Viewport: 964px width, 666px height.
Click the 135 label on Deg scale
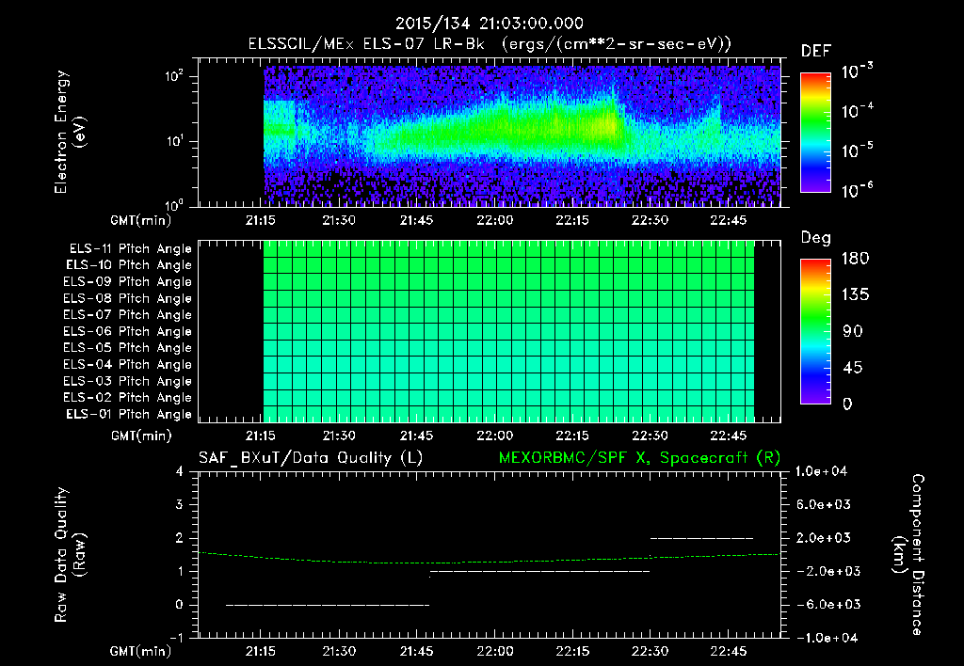click(855, 295)
